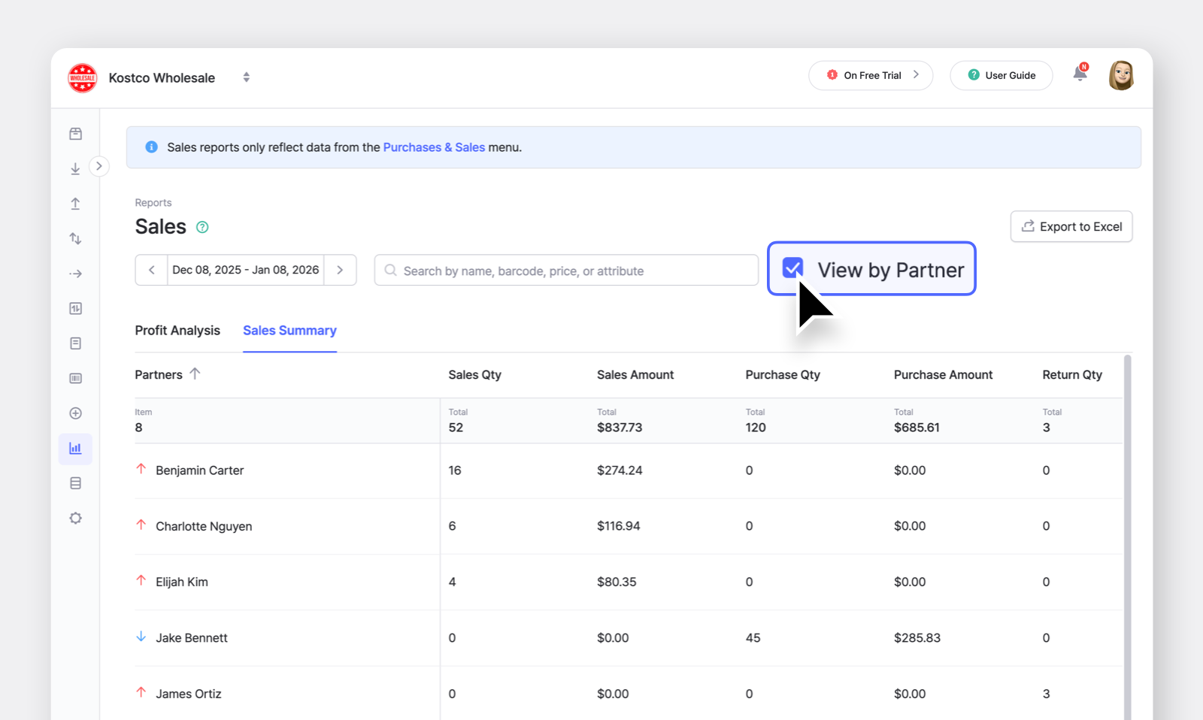Open the barcode label printing icon
Screen dimensions: 1203x720
click(75, 378)
